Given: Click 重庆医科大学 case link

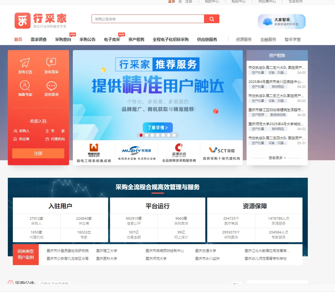Looking at the screenshot, I should 107,259.
